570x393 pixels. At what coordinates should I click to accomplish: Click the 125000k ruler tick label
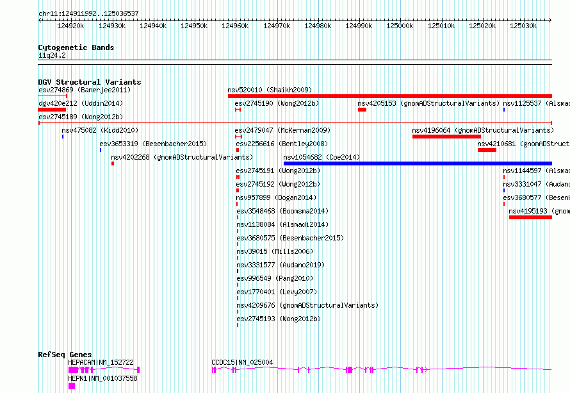[400, 26]
